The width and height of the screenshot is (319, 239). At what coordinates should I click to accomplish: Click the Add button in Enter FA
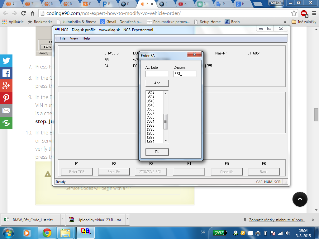[157, 83]
